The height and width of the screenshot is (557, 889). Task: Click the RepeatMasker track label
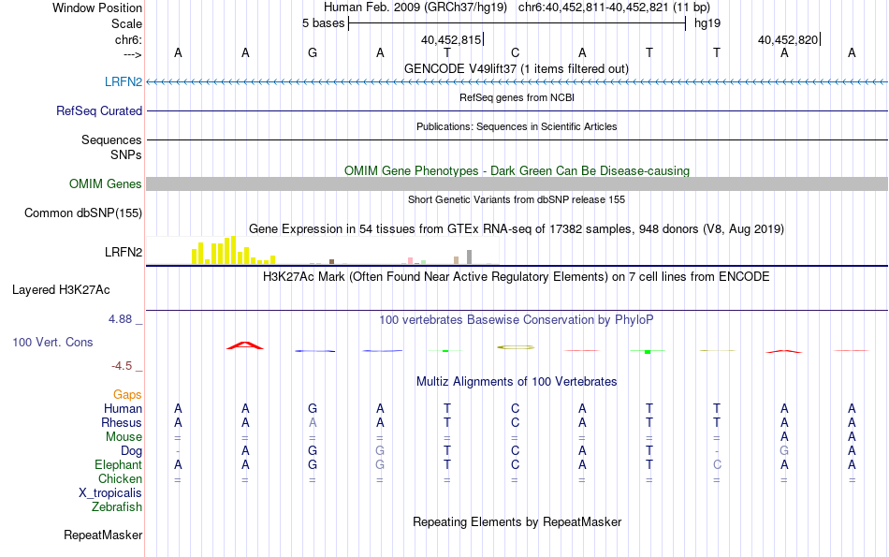103,535
